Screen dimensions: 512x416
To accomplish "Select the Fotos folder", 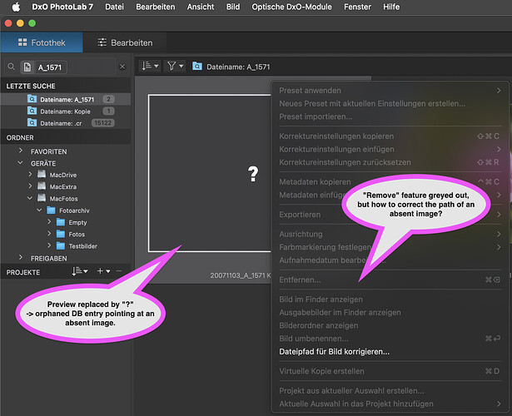I will (77, 235).
